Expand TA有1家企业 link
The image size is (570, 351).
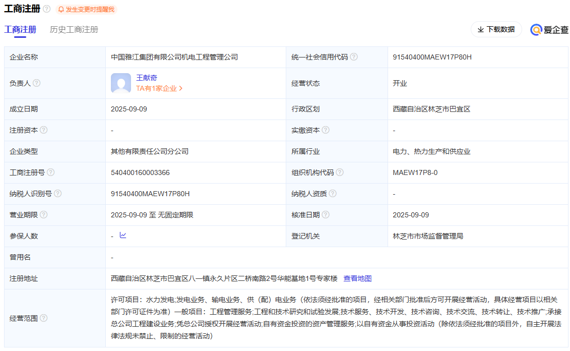coord(159,88)
